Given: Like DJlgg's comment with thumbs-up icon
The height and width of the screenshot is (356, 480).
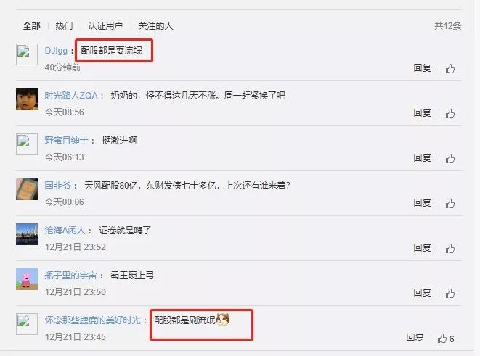Looking at the screenshot, I should [x=450, y=68].
